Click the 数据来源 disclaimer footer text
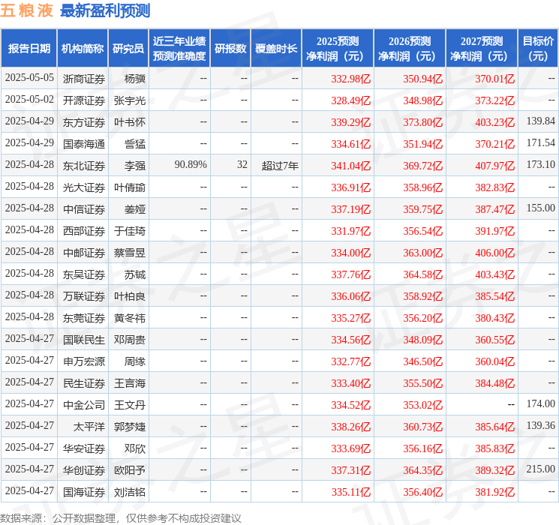 (x=121, y=517)
